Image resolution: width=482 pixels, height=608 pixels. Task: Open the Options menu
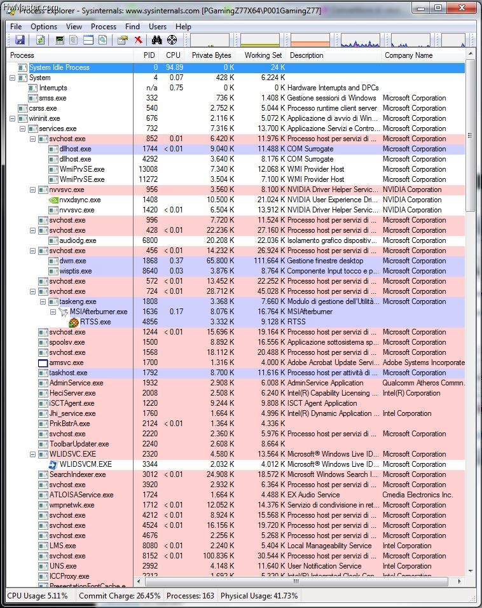(x=44, y=27)
